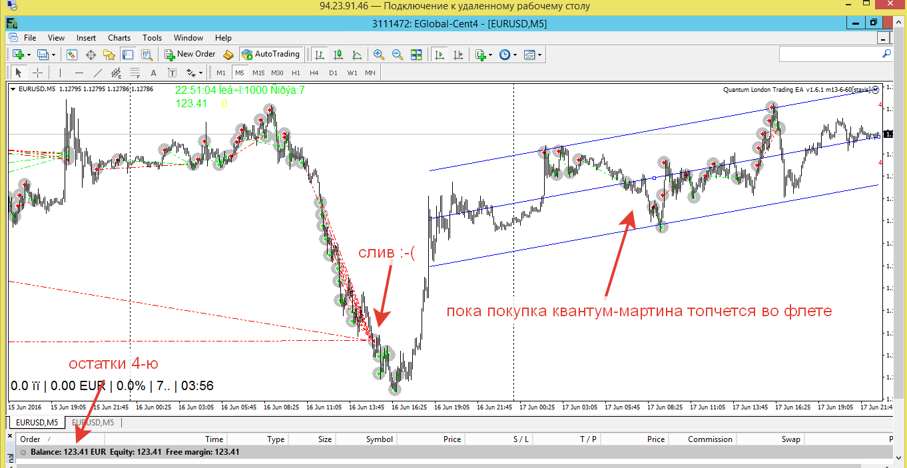Sort by the Symbol column header
Screen dimensions: 907x468
click(367, 439)
